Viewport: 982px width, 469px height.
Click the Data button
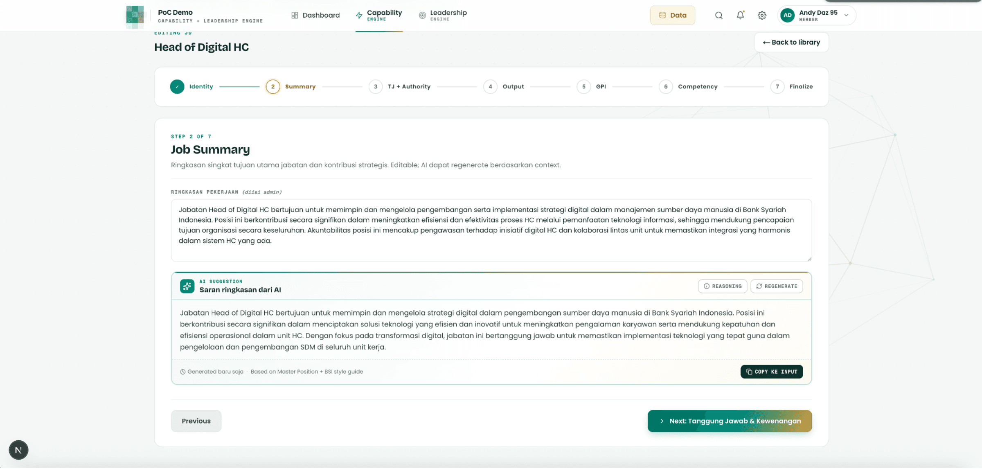(672, 16)
